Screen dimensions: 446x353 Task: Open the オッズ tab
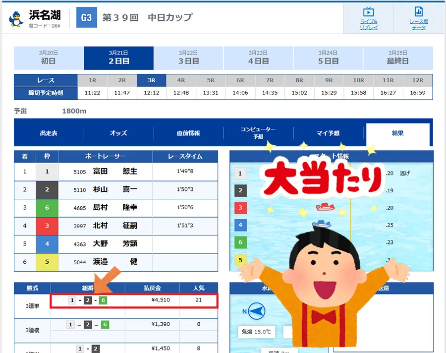(x=118, y=133)
